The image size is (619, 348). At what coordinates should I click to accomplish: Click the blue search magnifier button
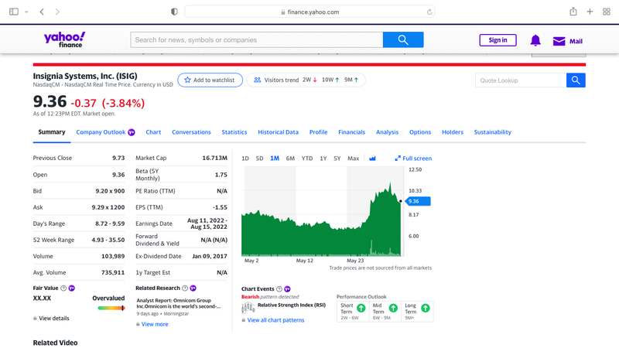click(403, 40)
